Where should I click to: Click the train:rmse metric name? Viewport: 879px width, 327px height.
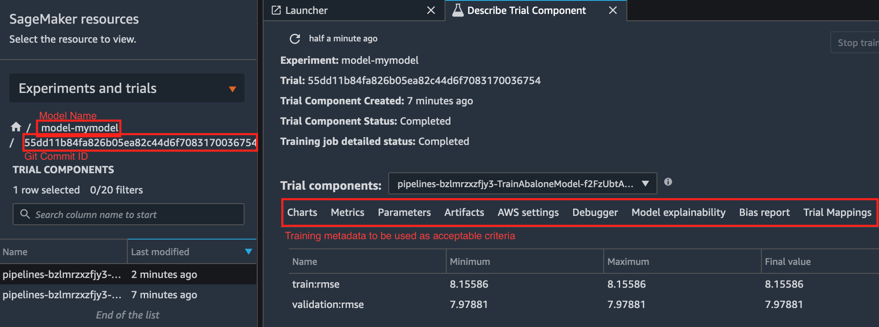tap(316, 284)
